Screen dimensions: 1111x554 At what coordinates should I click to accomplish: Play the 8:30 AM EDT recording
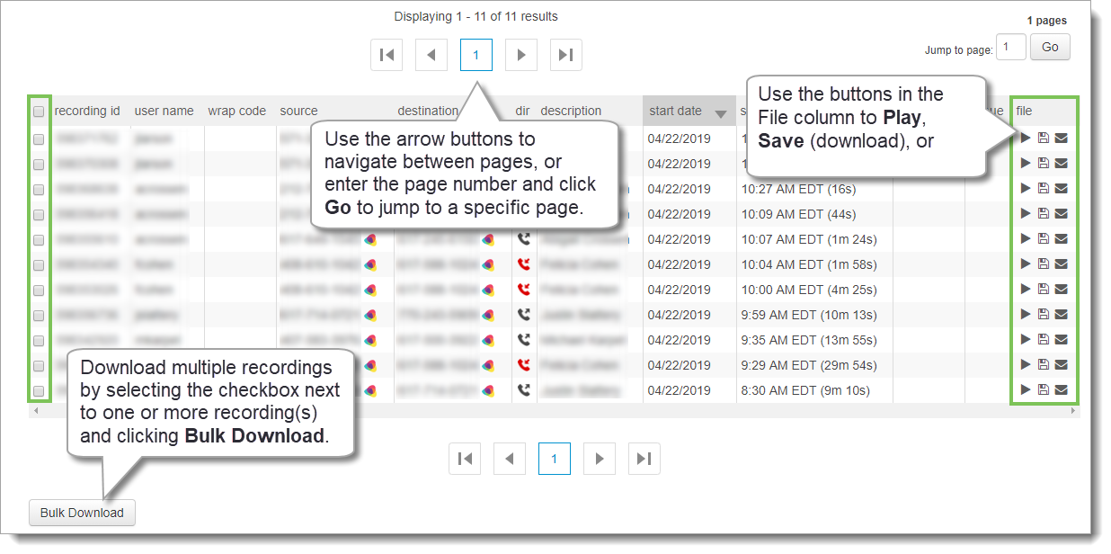tap(1026, 389)
